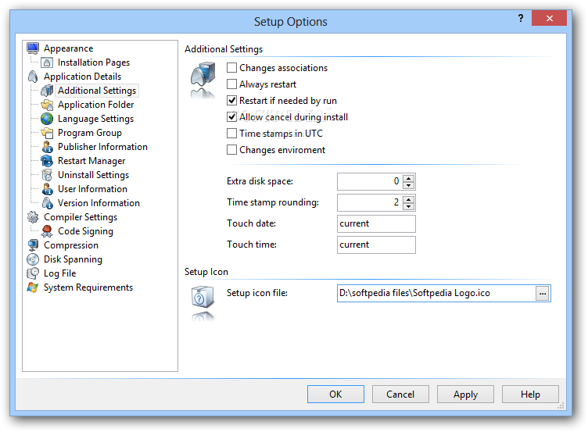
Task: Select Compression settings
Action: tap(71, 245)
